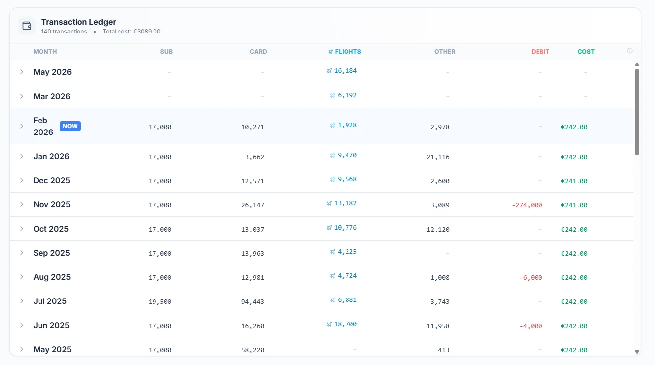Image resolution: width=655 pixels, height=365 pixels.
Task: Click the scrollbar up arrow
Action: click(637, 64)
